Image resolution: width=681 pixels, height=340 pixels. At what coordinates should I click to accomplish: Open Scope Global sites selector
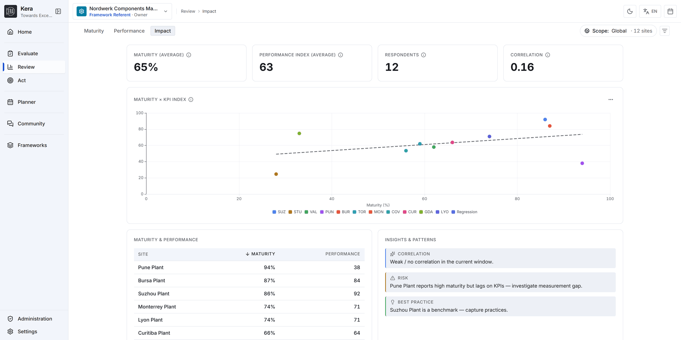[618, 31]
